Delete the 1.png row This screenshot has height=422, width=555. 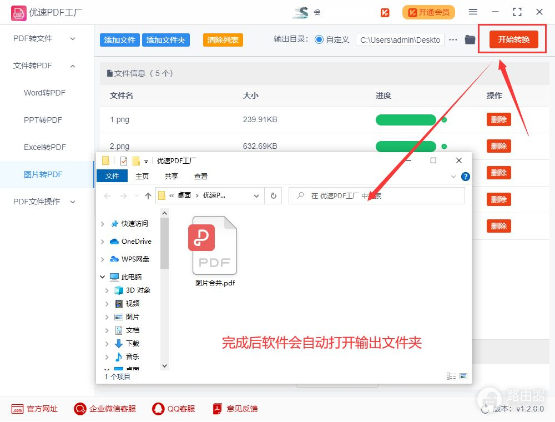pos(499,120)
